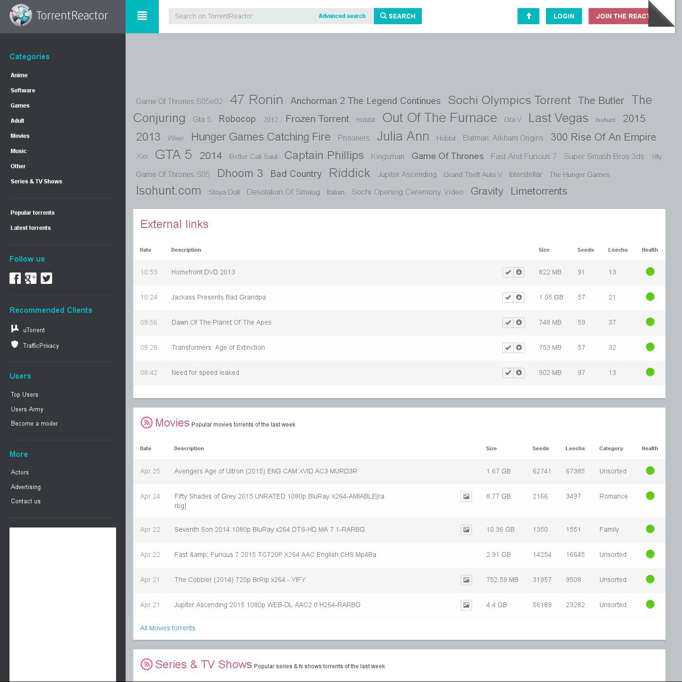Open the Series & TV Shows category
The width and height of the screenshot is (682, 682).
point(36,182)
